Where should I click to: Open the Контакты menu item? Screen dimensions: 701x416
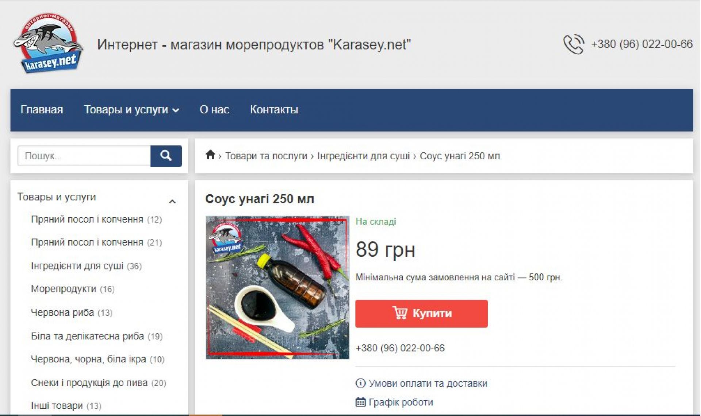pos(274,110)
